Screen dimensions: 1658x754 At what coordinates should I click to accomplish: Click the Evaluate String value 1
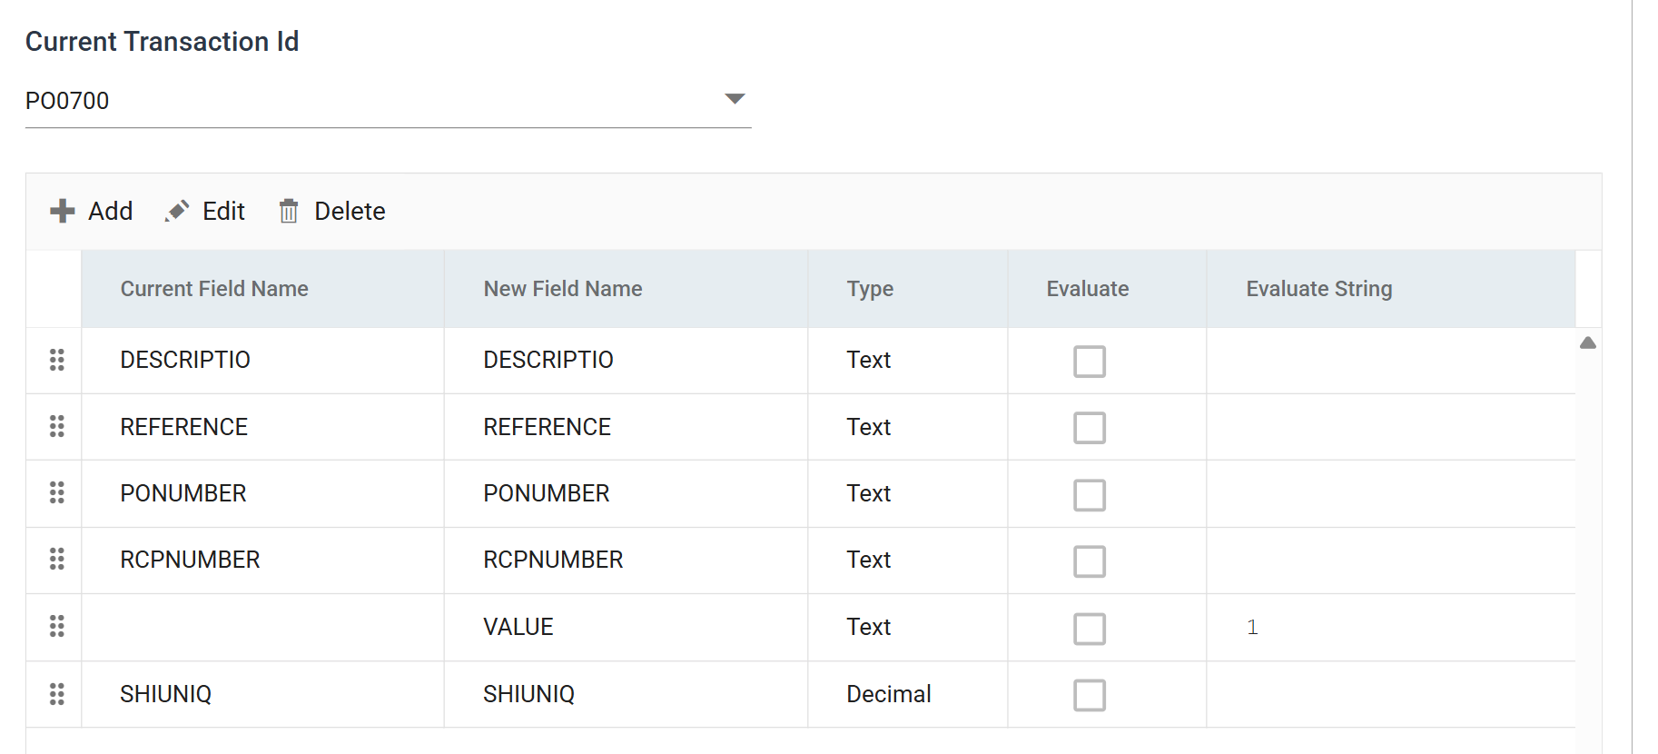(1252, 627)
